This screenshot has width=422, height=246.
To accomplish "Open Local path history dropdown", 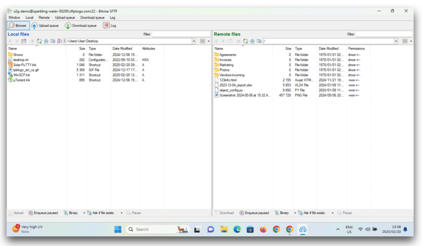I will coord(194,41).
